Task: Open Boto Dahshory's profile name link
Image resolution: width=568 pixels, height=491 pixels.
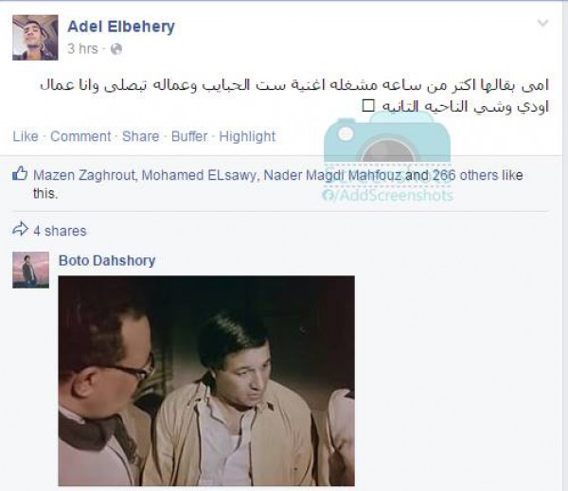Action: pos(107,260)
